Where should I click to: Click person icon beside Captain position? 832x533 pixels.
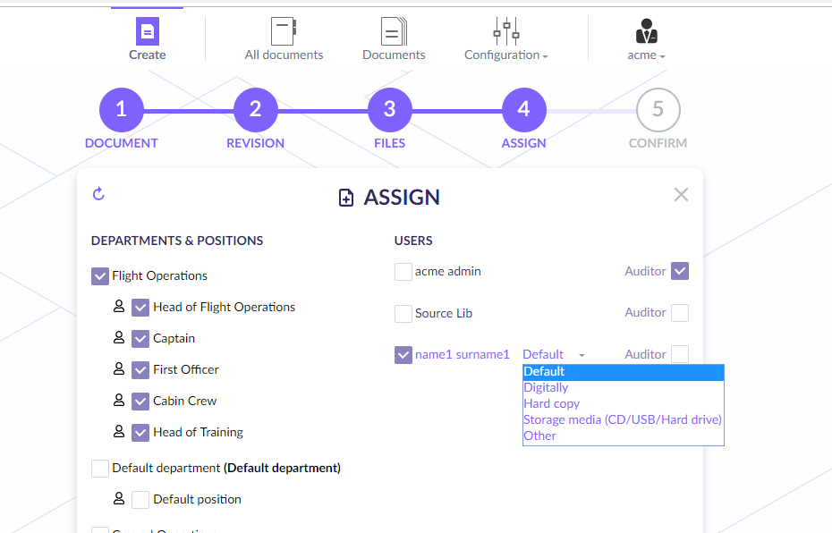pos(119,338)
